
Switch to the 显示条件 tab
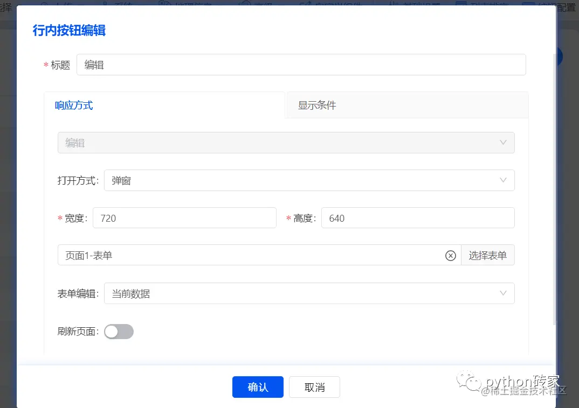coord(315,105)
